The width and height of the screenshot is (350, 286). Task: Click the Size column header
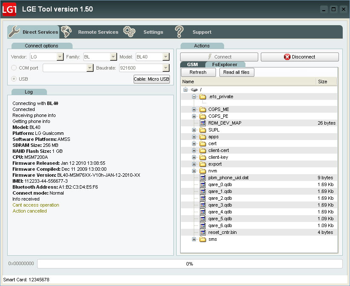tap(326, 82)
